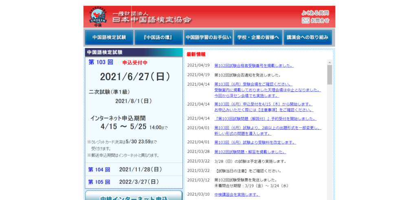This screenshot has width=417, height=200.
Task: Click 第102回試験受験票を発送しました text
Action: (246, 180)
